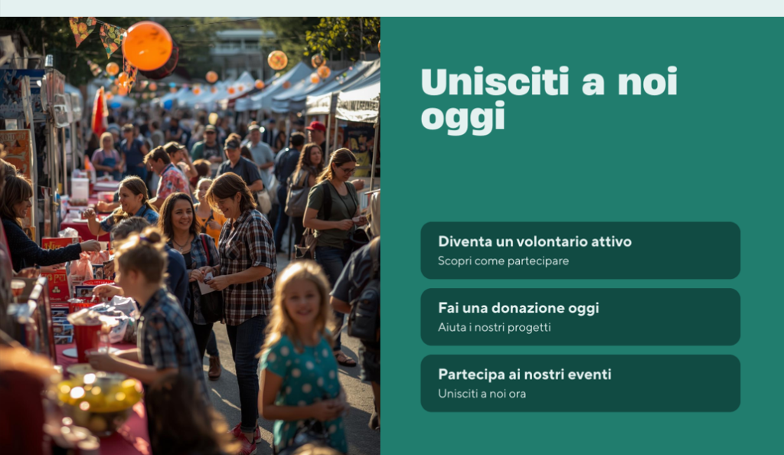Click the small orange lantern near the trees
This screenshot has width=784, height=455.
point(277,60)
